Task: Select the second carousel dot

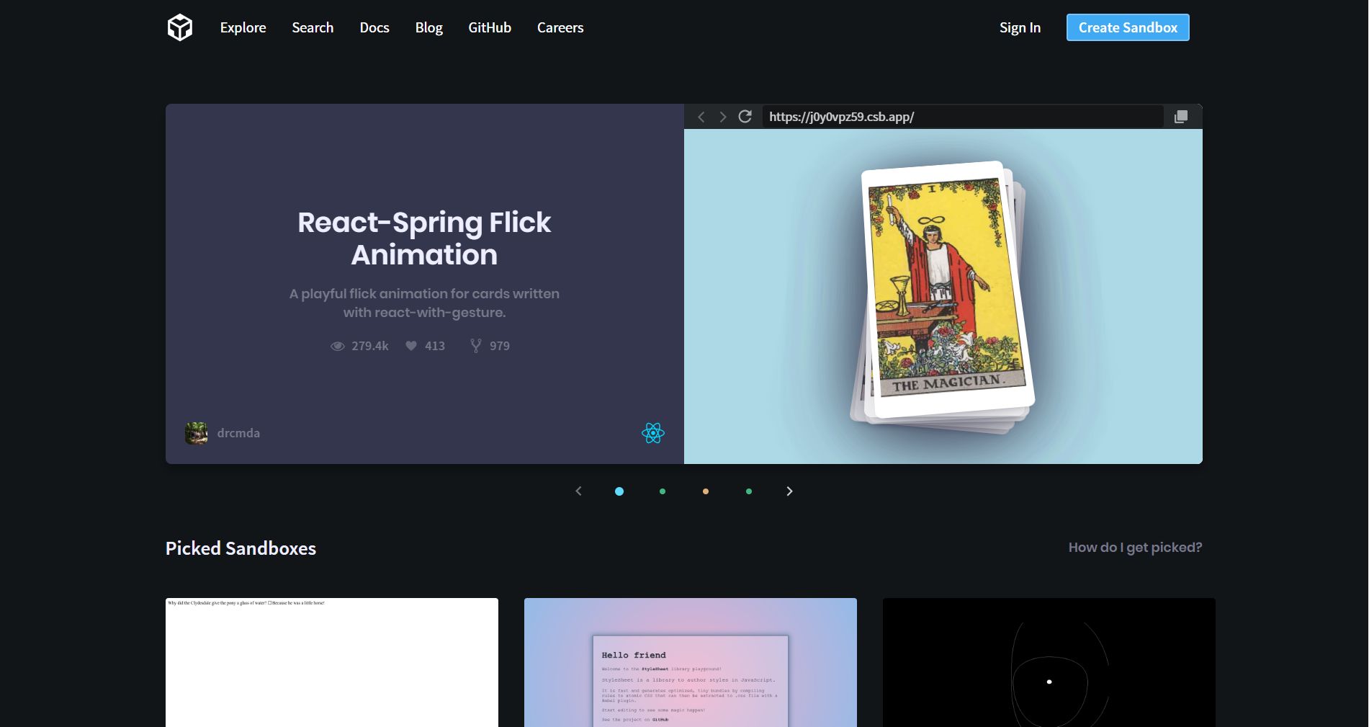Action: [663, 491]
